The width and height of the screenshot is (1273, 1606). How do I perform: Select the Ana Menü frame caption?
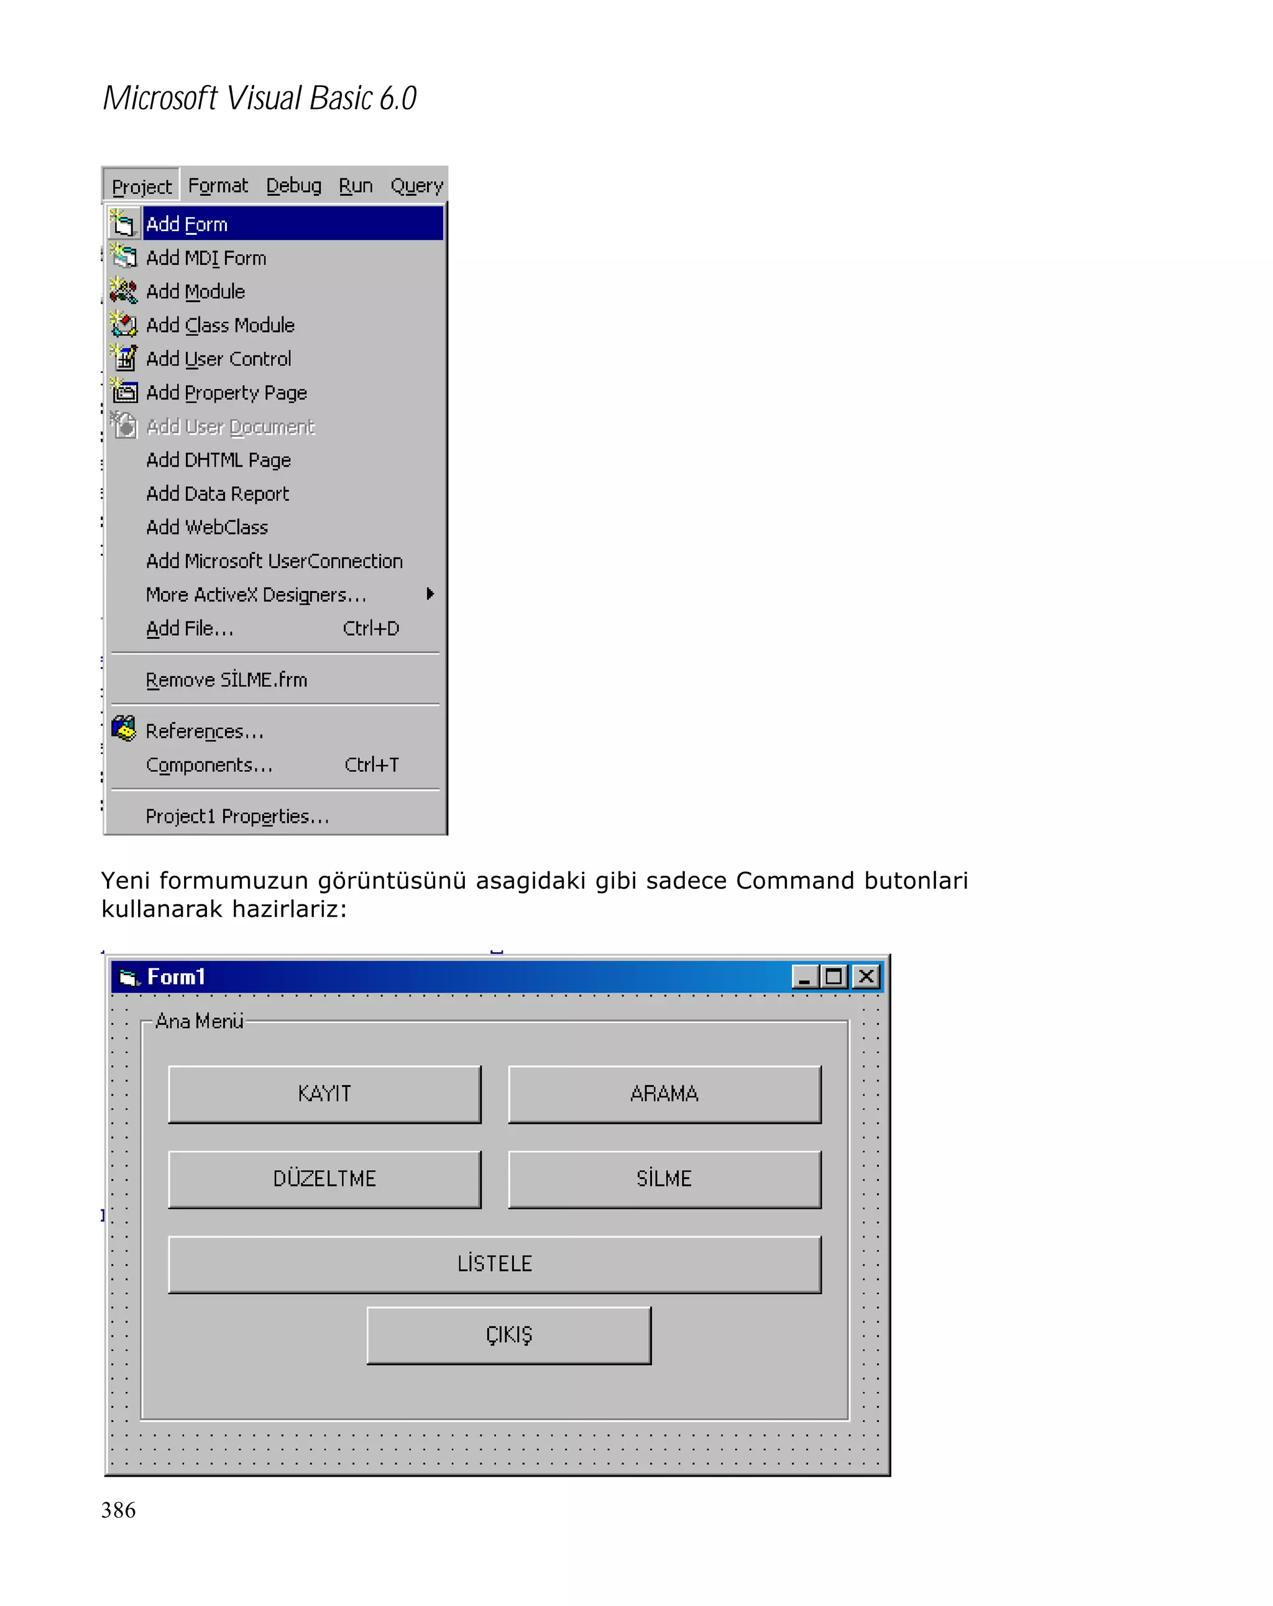199,1020
